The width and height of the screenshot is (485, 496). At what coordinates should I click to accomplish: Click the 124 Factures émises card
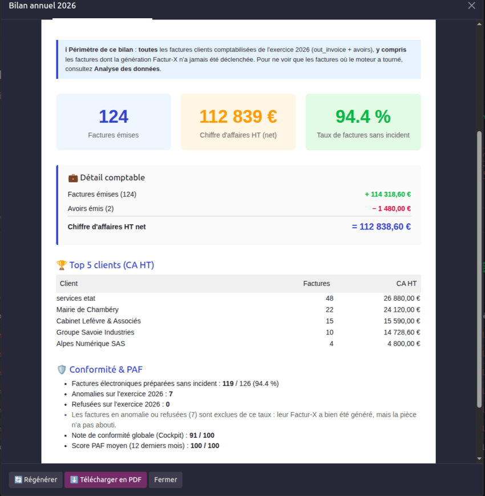pos(114,122)
